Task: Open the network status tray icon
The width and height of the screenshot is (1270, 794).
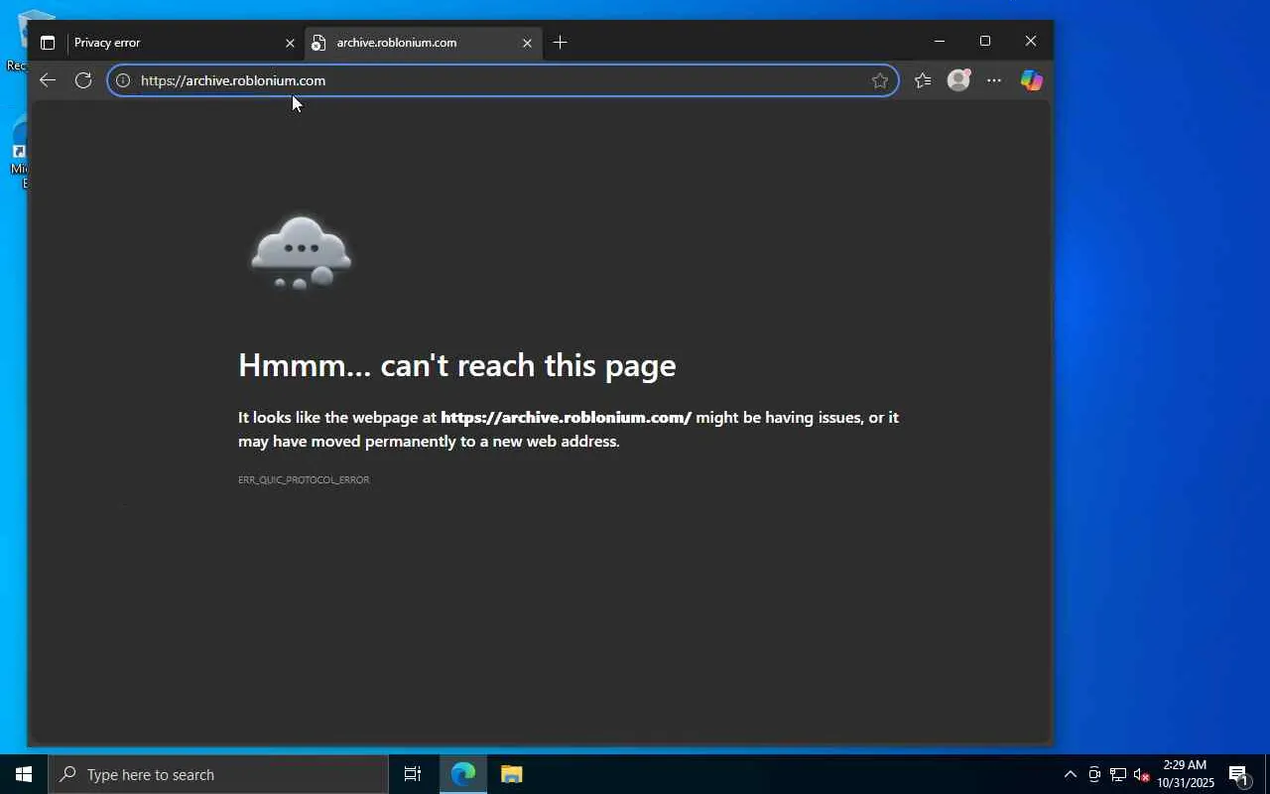Action: coord(1118,774)
